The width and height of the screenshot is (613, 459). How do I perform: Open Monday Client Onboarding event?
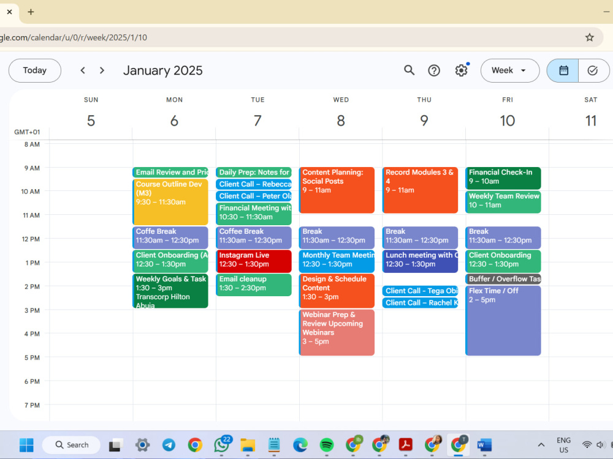(x=170, y=261)
